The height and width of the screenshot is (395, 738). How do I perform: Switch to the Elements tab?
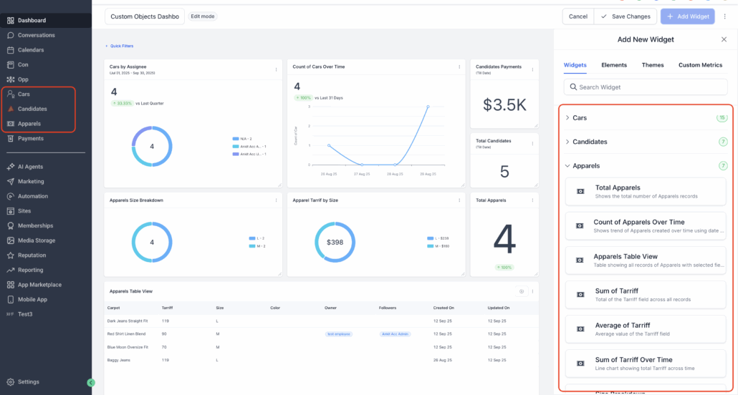614,65
